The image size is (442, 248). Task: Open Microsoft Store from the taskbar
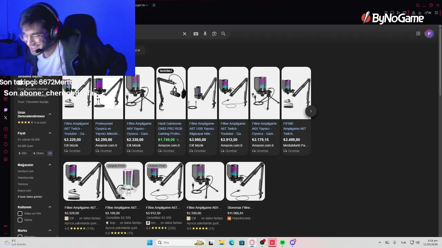[x=242, y=242]
